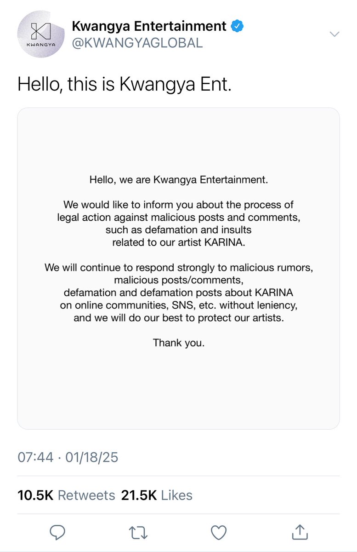Select the text "Hello, this is Kwangya Ent."
357x552 pixels.
(125, 85)
